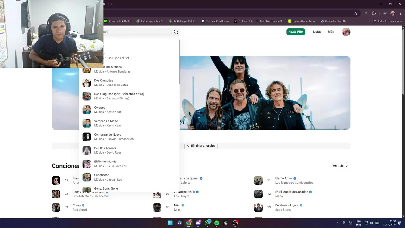Click the suggestions dropdown scrollbar
The height and width of the screenshot is (228, 405).
coord(179,62)
